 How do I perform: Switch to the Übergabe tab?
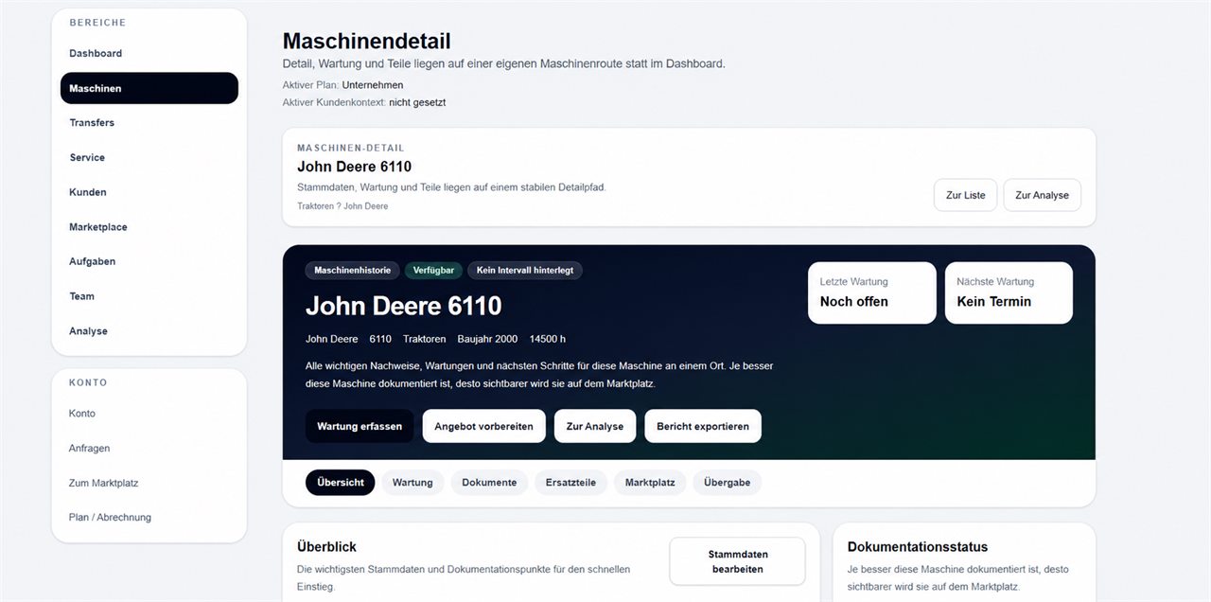click(727, 483)
